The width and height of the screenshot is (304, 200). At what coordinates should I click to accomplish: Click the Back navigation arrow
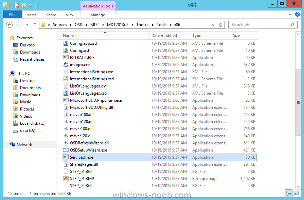pos(9,25)
